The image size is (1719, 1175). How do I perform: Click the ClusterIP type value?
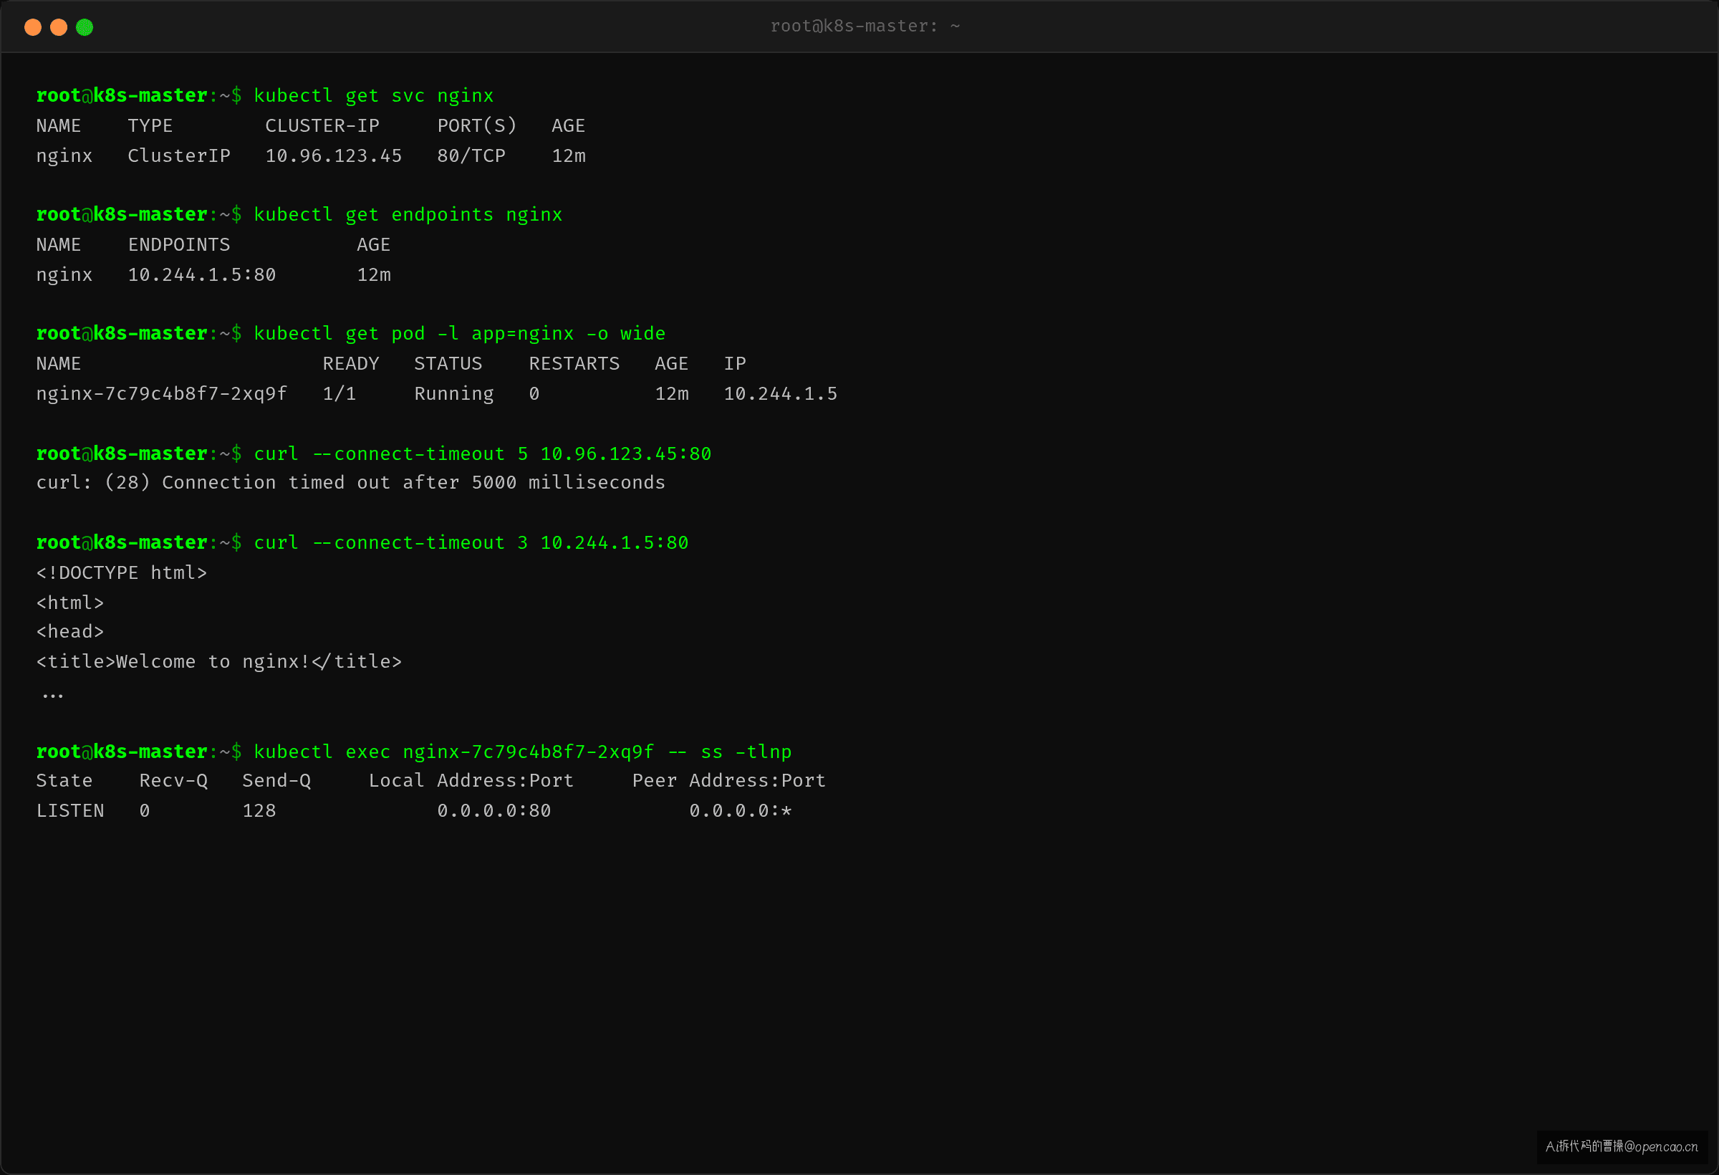pos(179,156)
